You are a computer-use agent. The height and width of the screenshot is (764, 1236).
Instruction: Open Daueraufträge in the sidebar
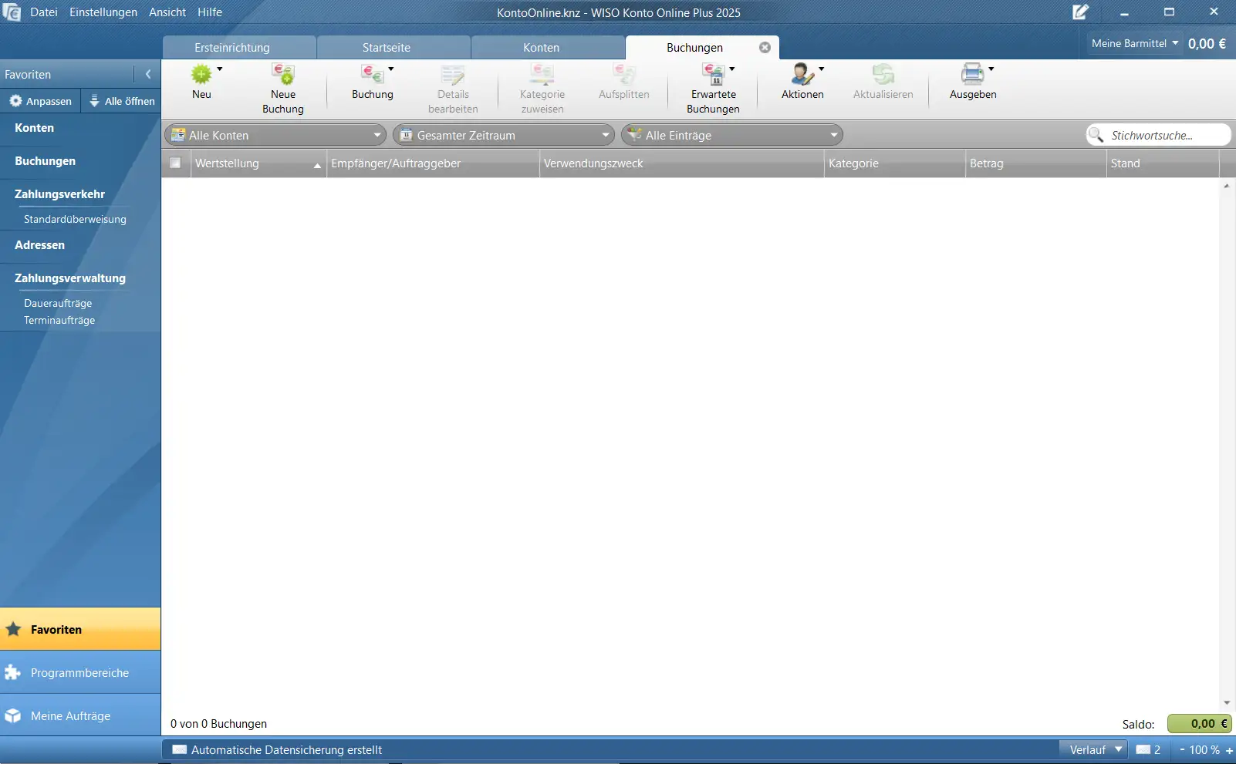[58, 303]
